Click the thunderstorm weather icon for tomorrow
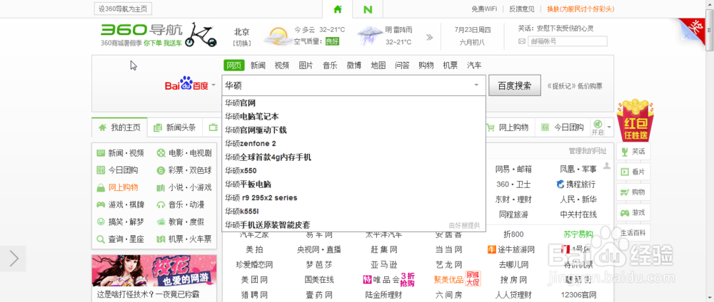Screen dimensions: 714x302 coord(369,36)
